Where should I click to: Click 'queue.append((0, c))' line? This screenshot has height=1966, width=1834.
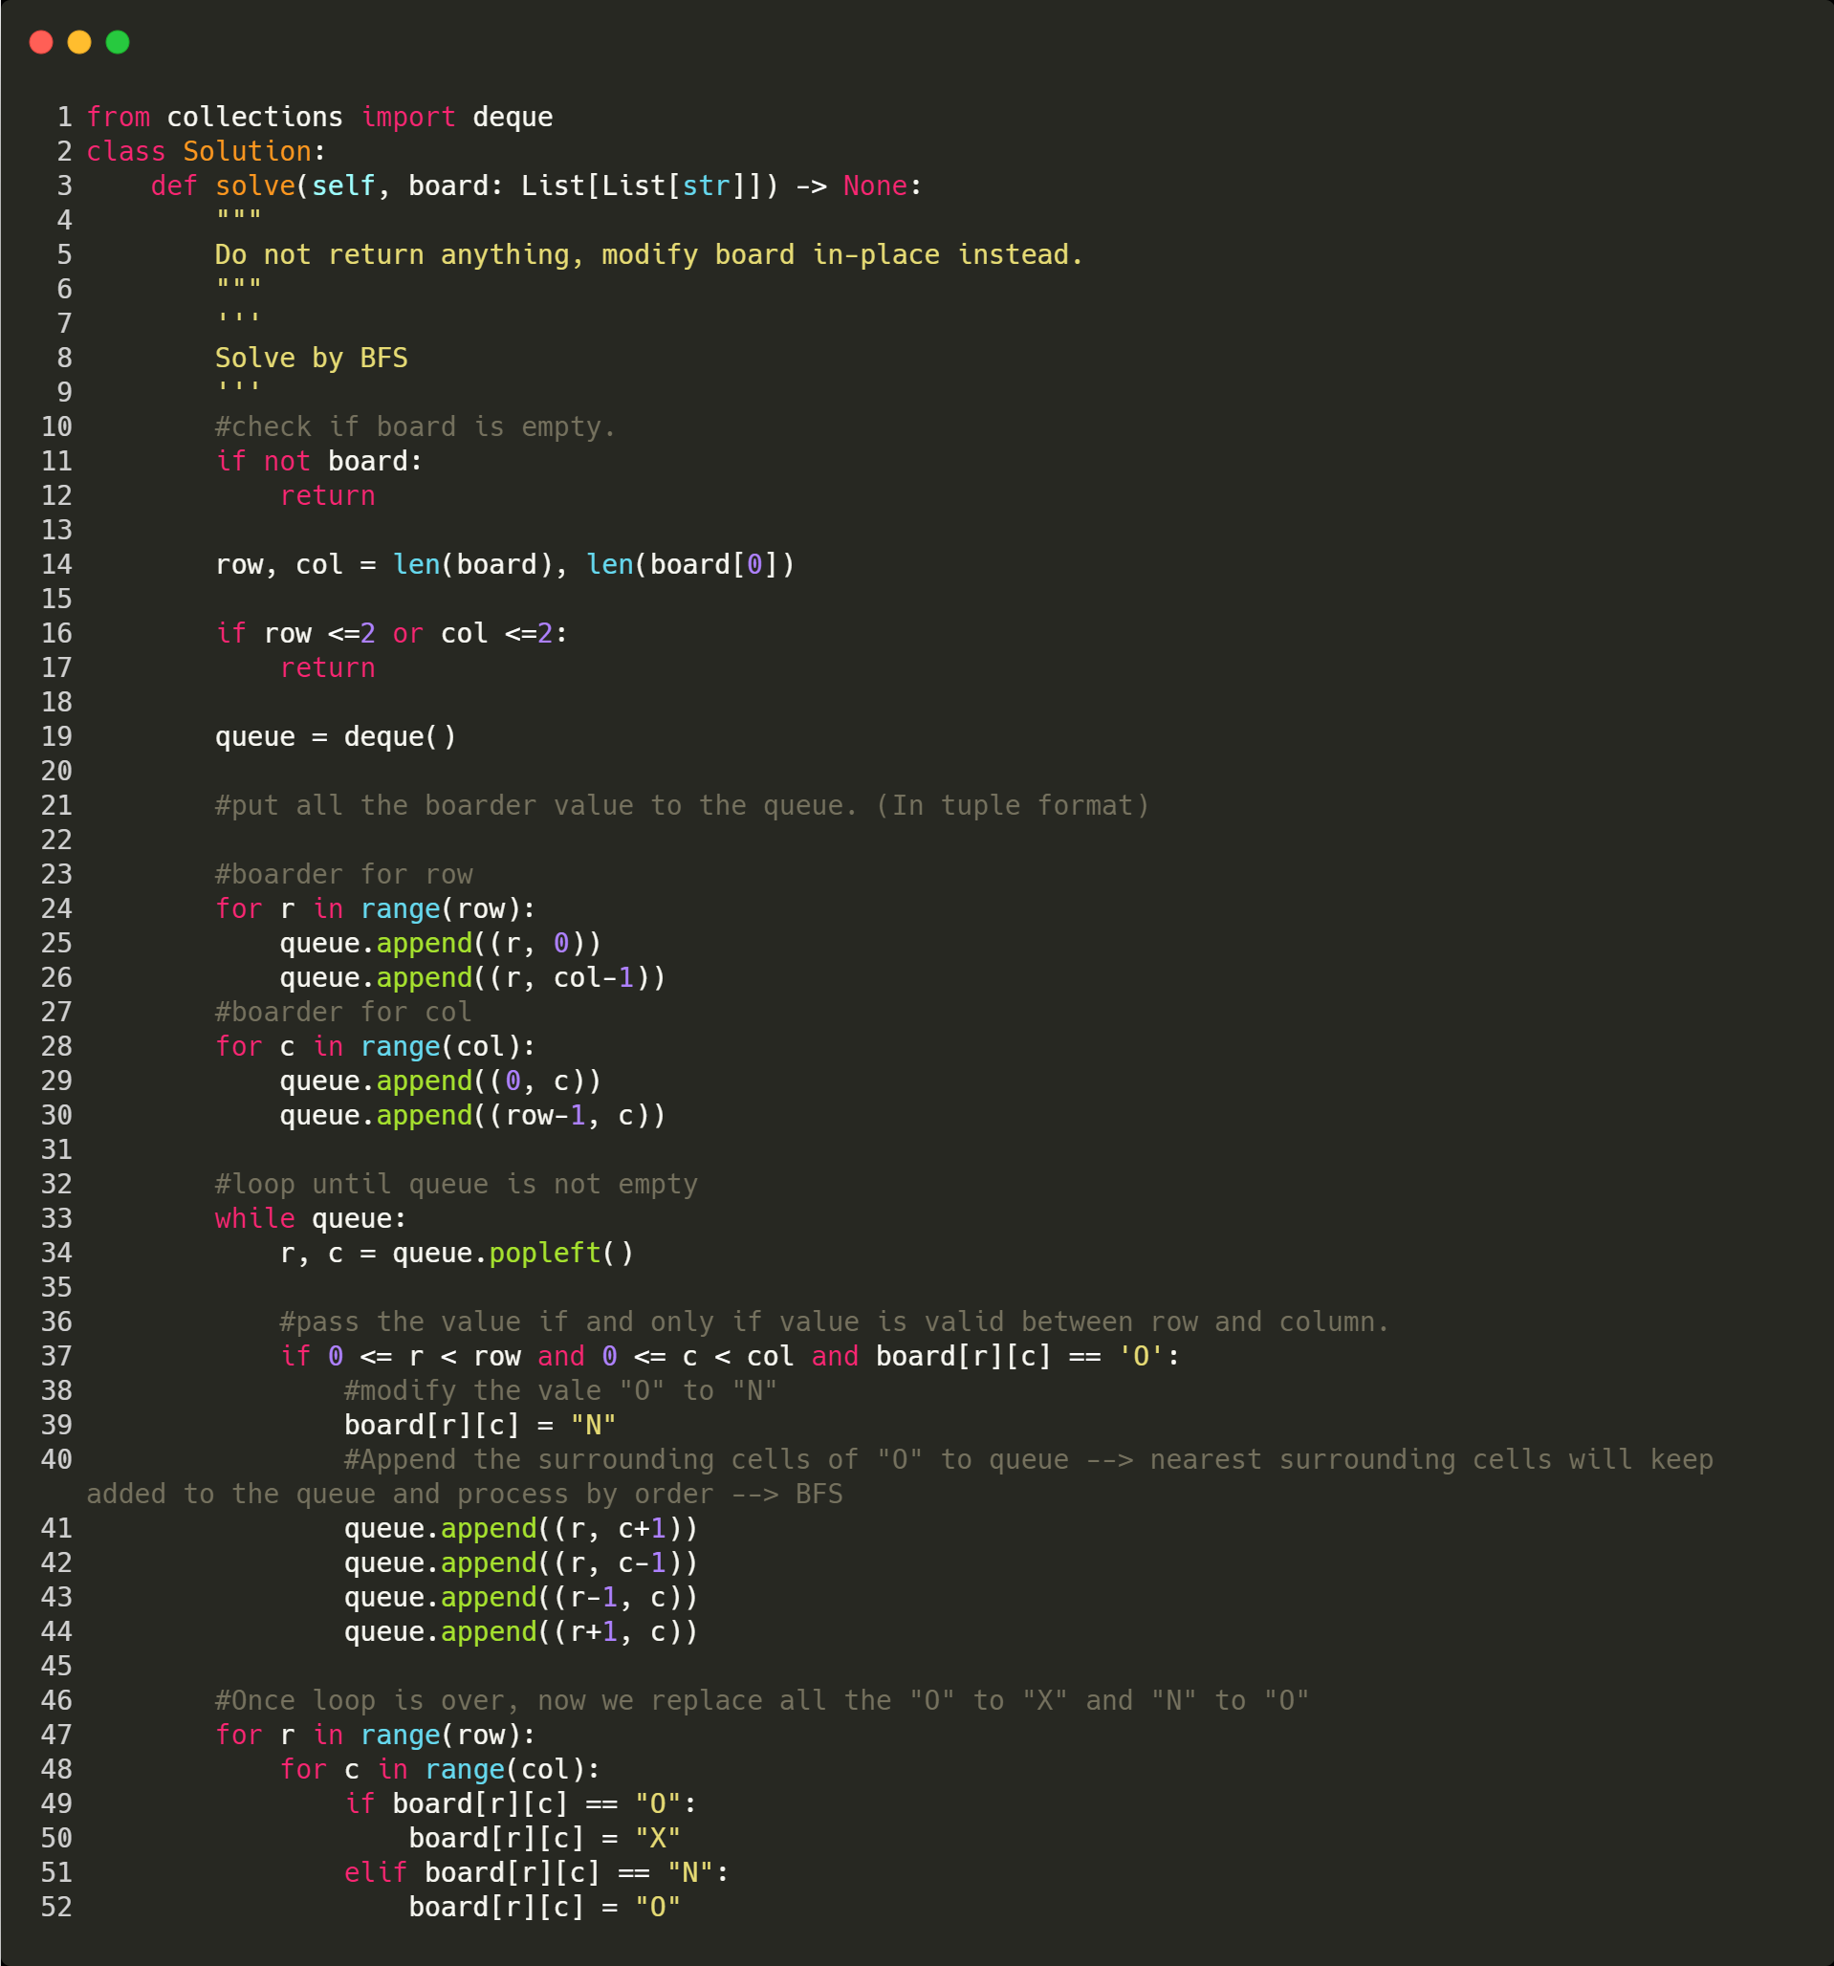click(441, 1081)
